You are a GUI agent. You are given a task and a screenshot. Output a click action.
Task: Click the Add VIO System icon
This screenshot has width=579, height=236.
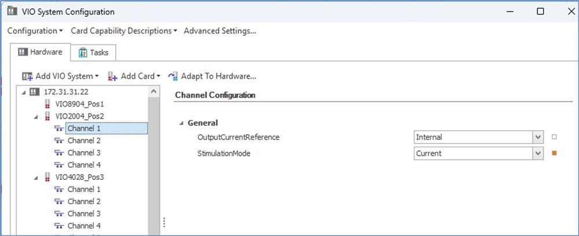[27, 76]
